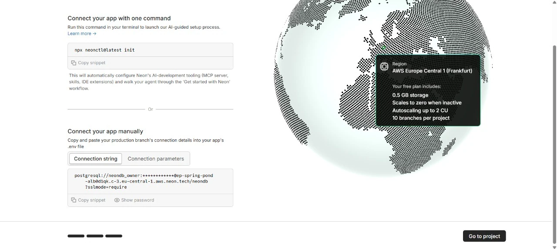Image resolution: width=557 pixels, height=249 pixels.
Task: Click the page vertical scrollbar thumb
Action: [x=554, y=144]
